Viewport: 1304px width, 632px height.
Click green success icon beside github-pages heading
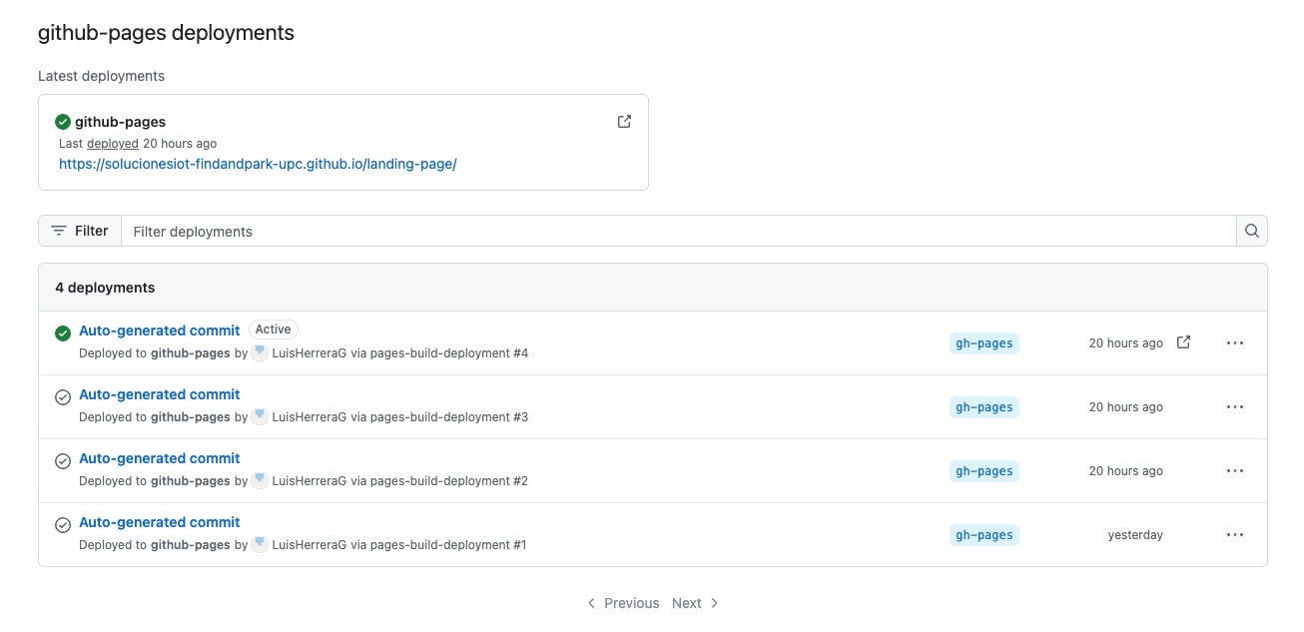(x=63, y=122)
